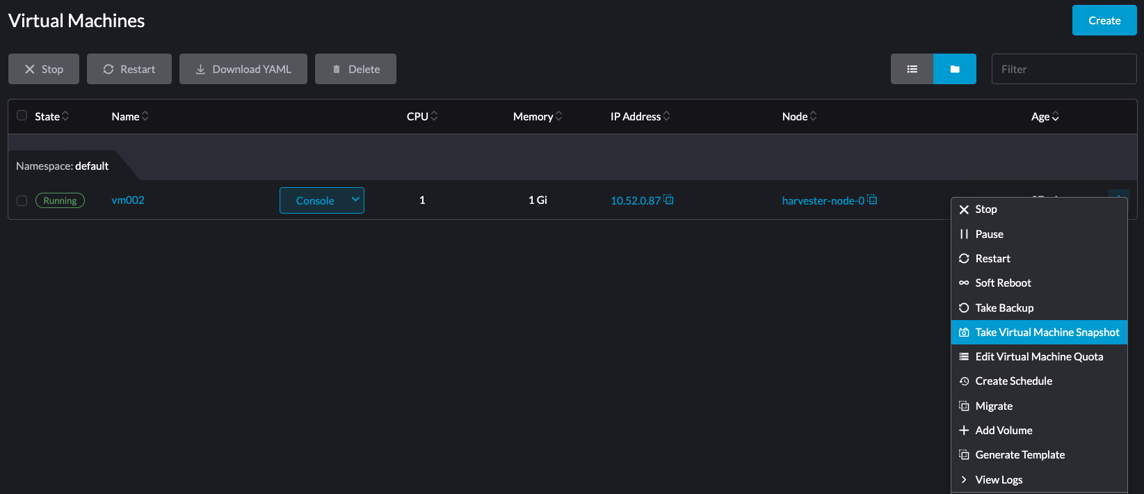Focus the Filter input field
Screen dimensions: 1144x494
tap(1063, 69)
